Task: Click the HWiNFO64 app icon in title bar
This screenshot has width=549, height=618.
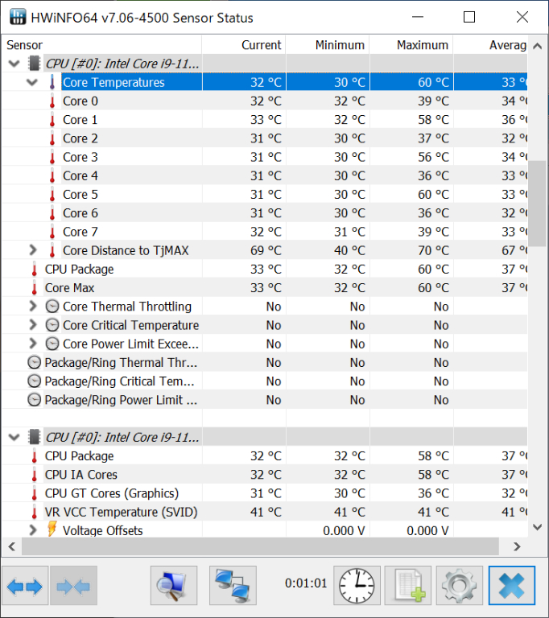Action: click(x=18, y=18)
